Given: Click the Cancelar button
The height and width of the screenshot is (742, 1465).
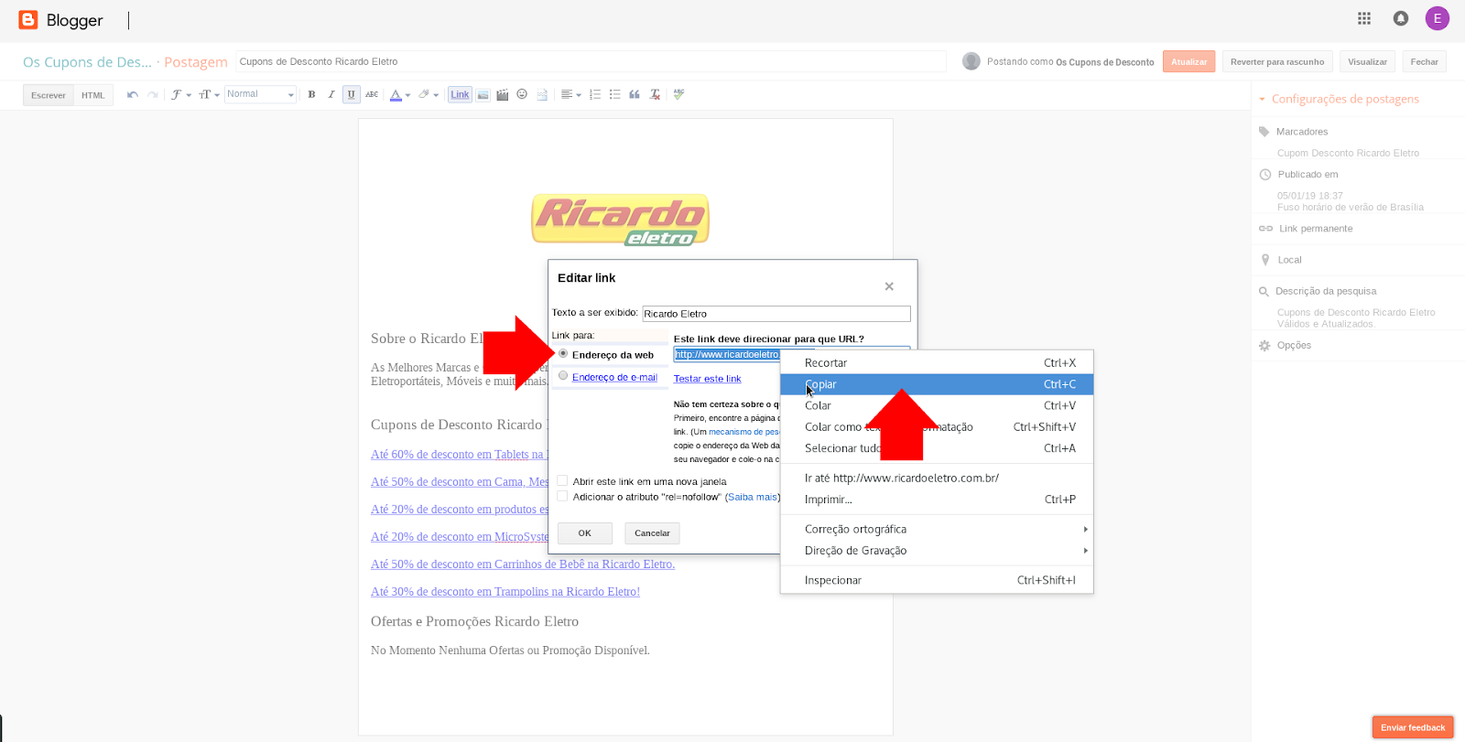Looking at the screenshot, I should tap(653, 532).
